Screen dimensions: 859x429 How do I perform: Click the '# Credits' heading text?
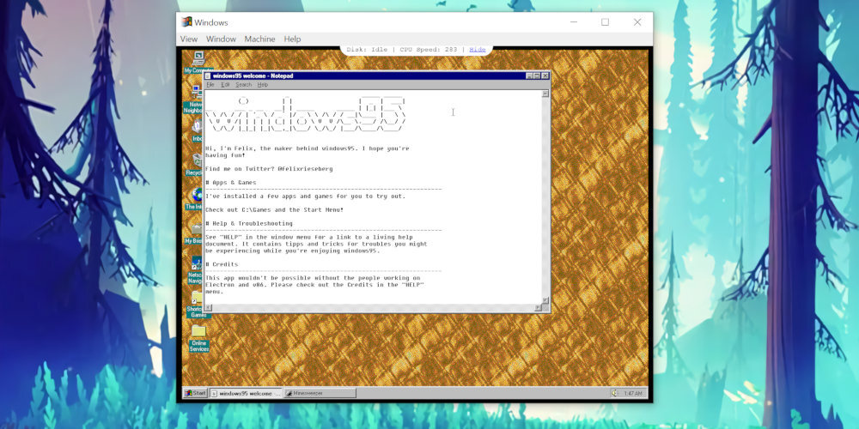222,264
